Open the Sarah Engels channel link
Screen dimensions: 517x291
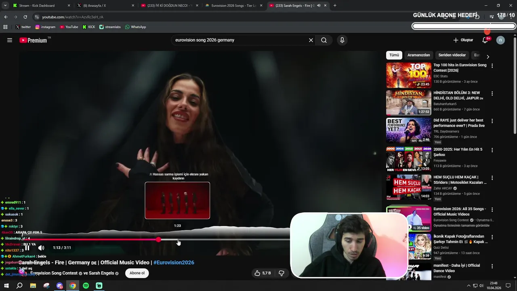tap(101, 273)
